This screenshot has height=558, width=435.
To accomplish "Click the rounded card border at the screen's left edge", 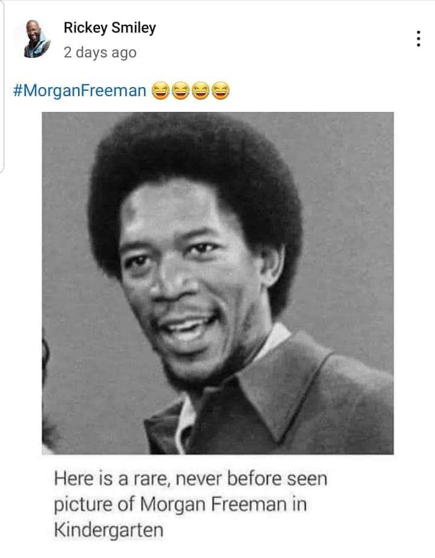I will pyautogui.click(x=2, y=85).
